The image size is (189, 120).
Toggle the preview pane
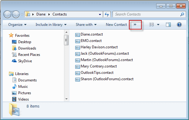(168, 25)
